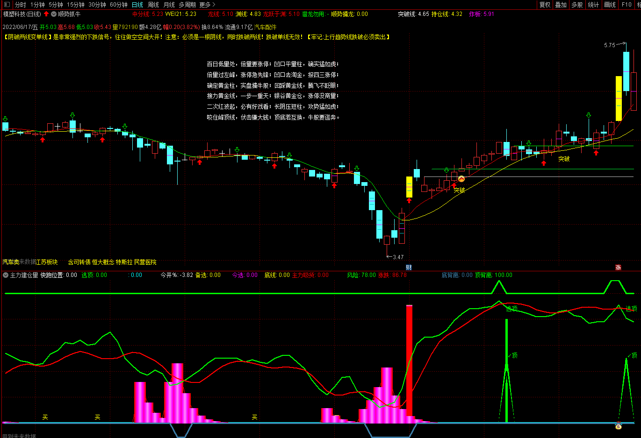The image size is (641, 438).
Task: Click the 持仓线: 4.32 indicator value
Action: pos(447,14)
